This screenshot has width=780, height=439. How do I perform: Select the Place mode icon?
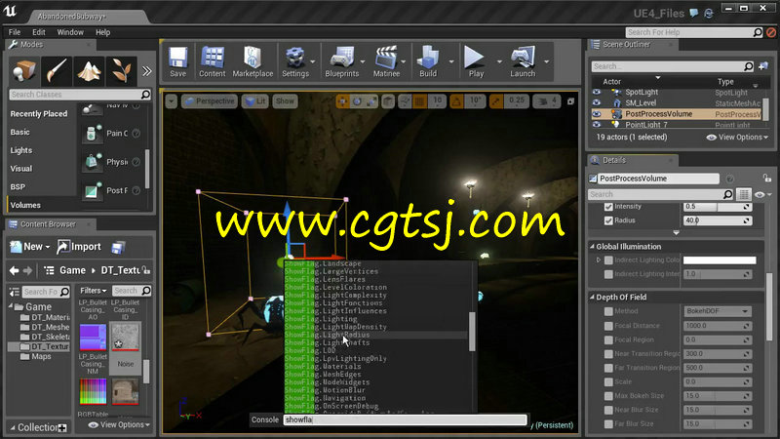point(23,70)
